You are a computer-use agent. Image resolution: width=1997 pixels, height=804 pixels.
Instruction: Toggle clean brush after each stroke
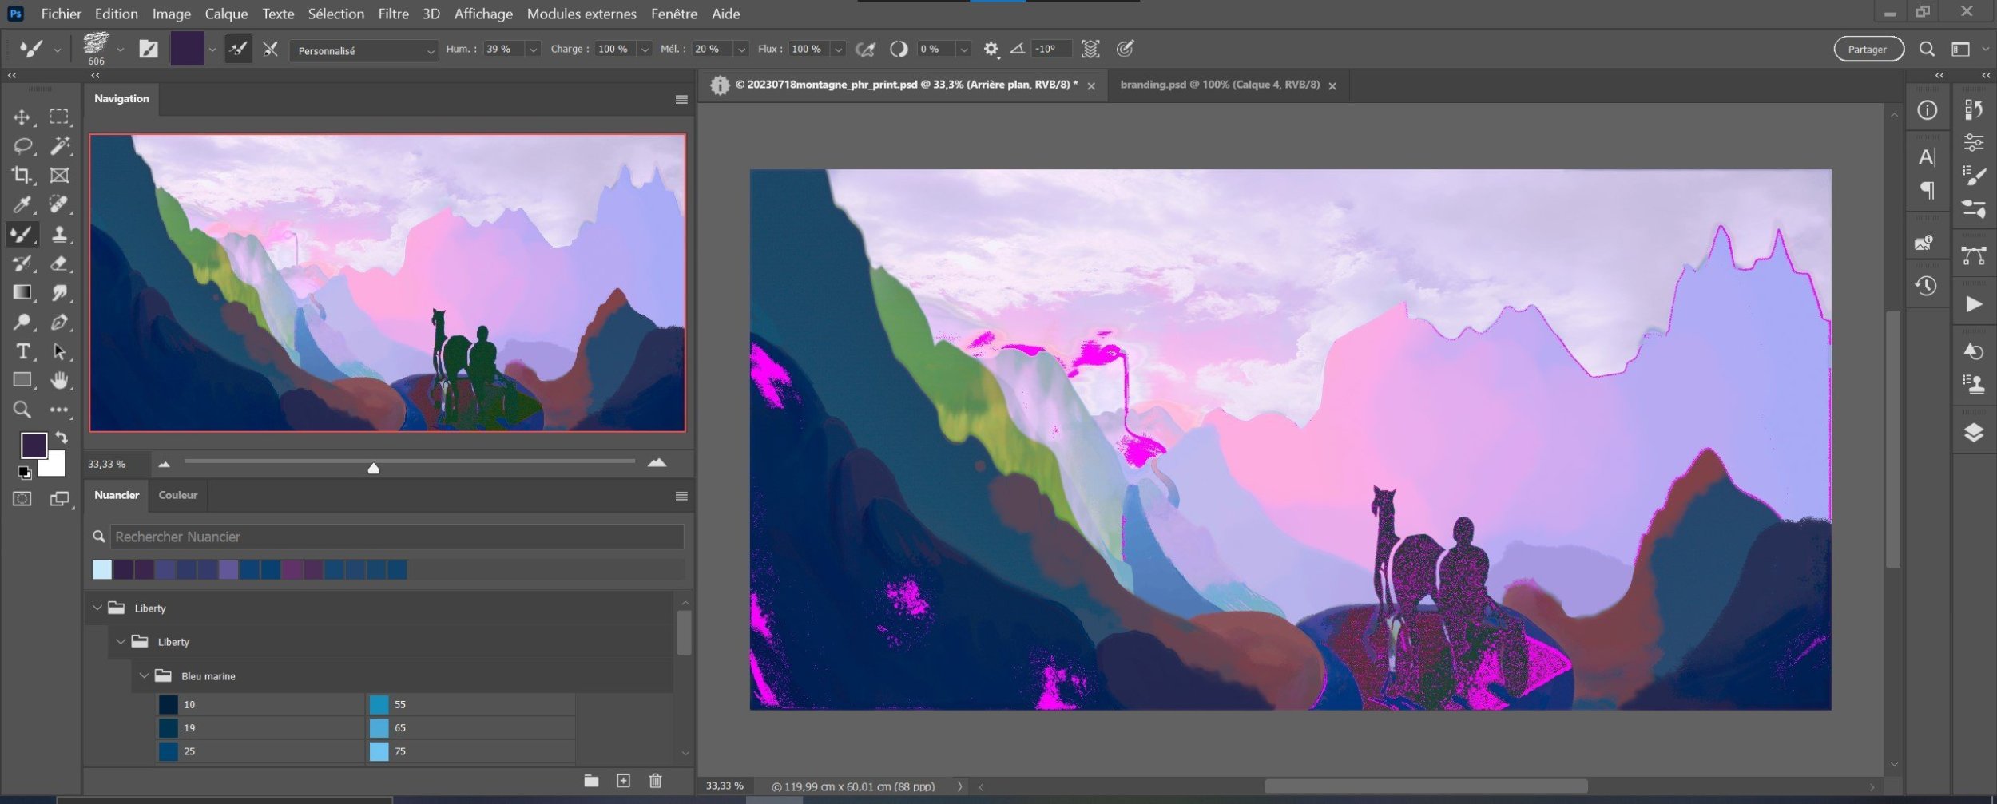coord(271,50)
